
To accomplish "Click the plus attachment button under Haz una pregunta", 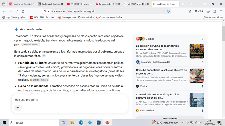I will coord(18,108).
